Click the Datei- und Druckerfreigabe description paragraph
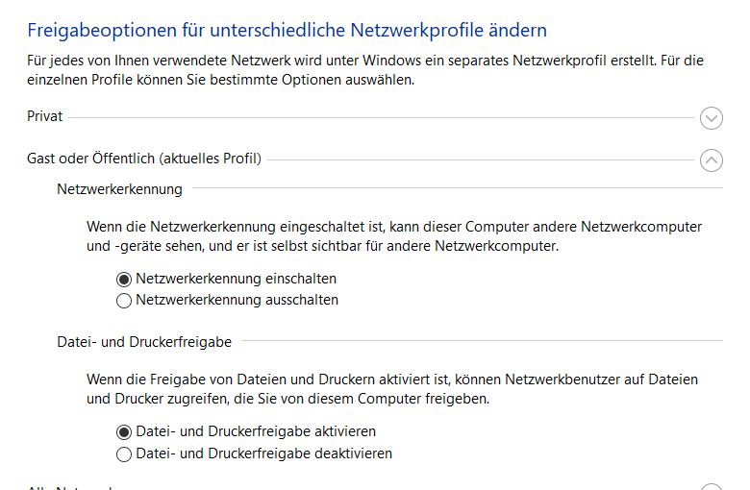The image size is (750, 490). [391, 388]
